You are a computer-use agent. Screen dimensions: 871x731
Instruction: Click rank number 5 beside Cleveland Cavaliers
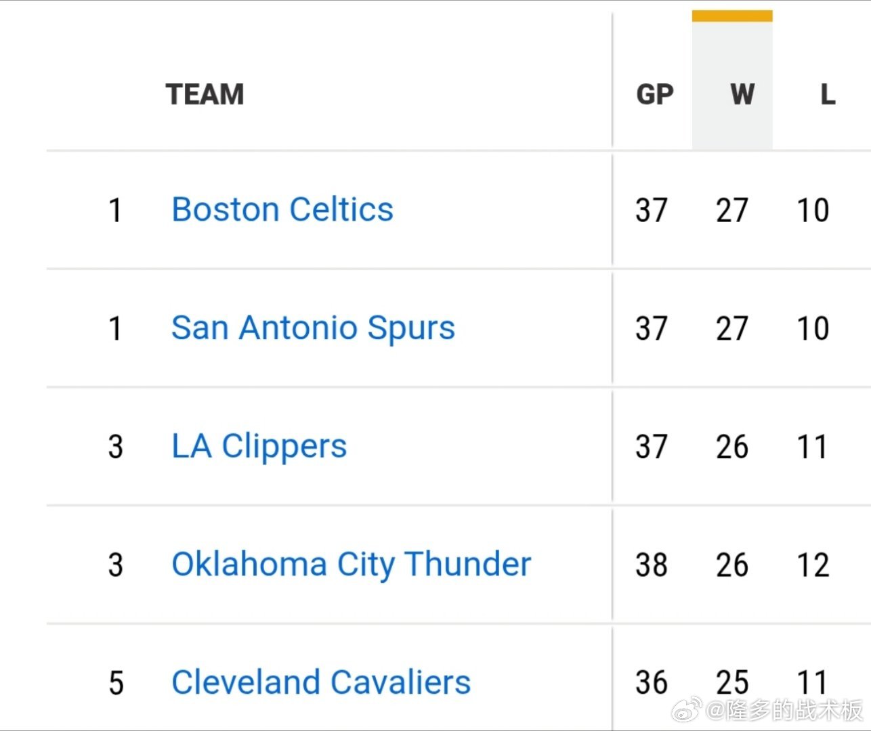[116, 682]
